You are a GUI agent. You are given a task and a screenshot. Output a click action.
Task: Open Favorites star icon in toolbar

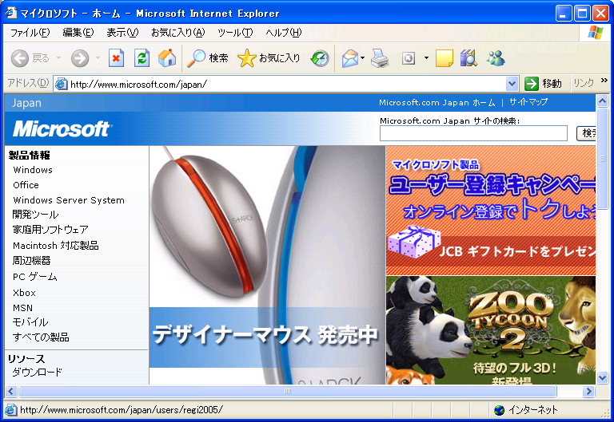click(x=246, y=58)
